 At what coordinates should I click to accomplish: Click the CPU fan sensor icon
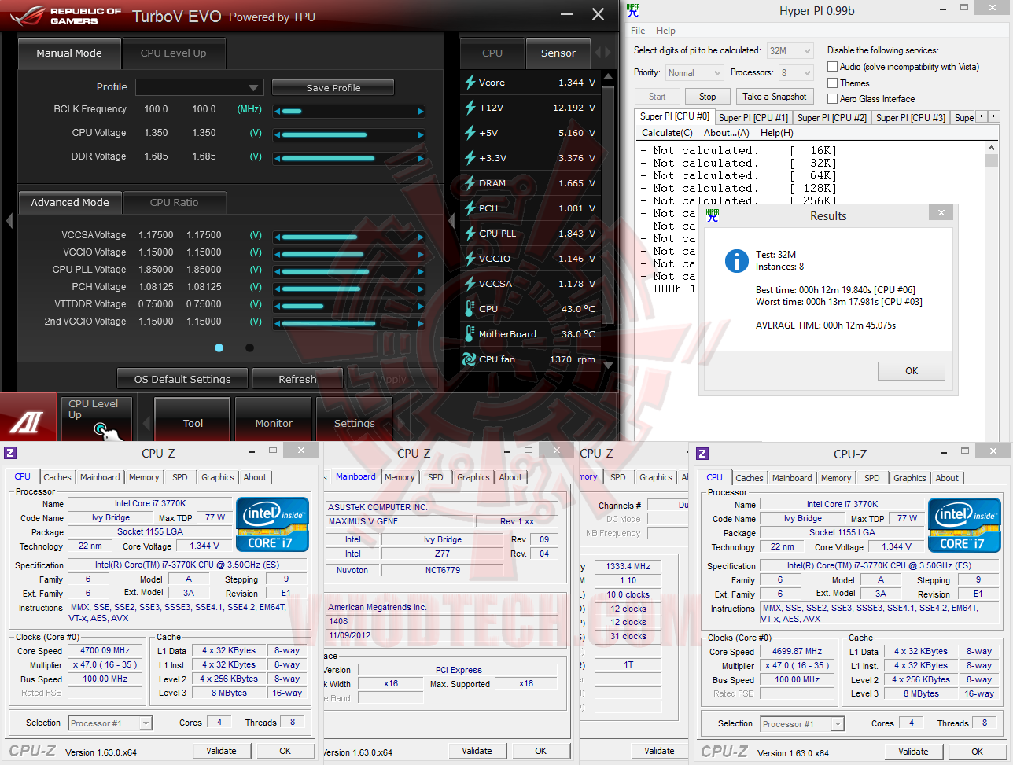click(x=470, y=359)
